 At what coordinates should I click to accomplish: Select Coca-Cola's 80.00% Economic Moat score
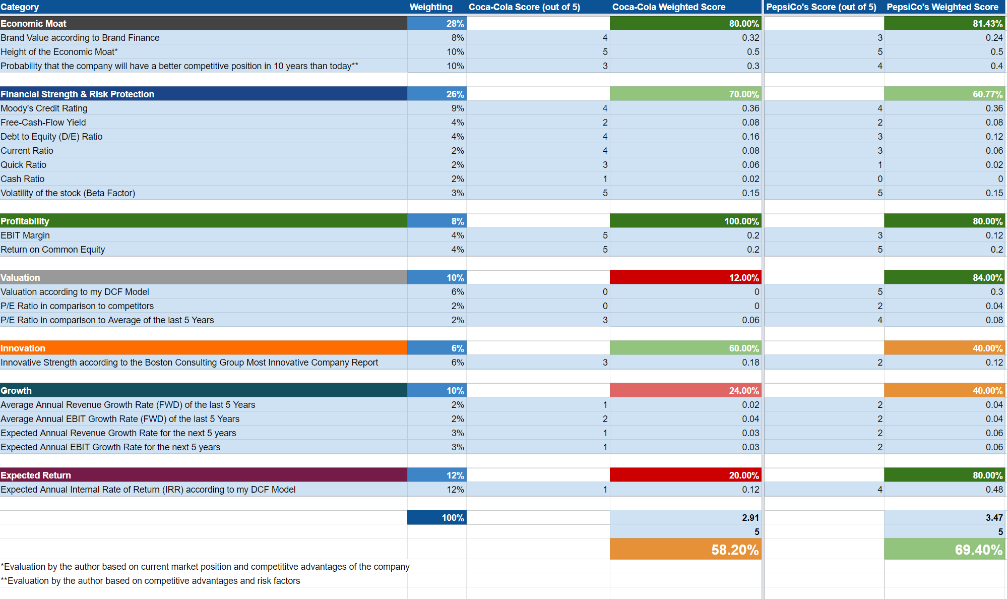tap(685, 23)
